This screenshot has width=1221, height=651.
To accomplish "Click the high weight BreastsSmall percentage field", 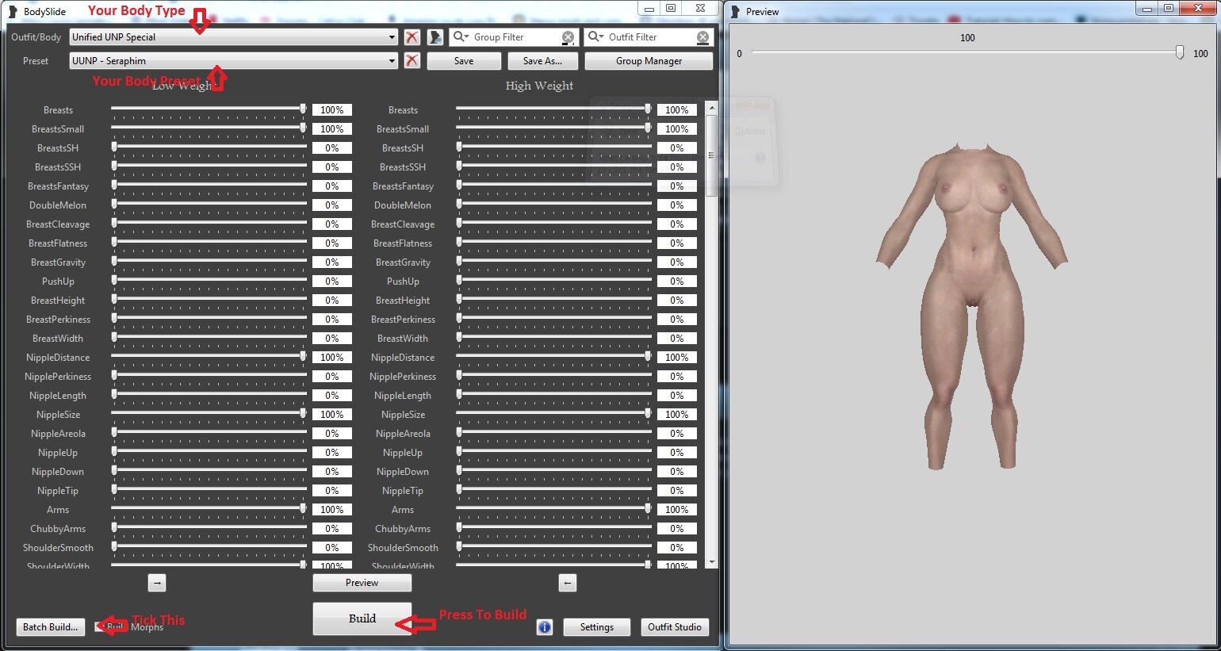I will pos(677,129).
